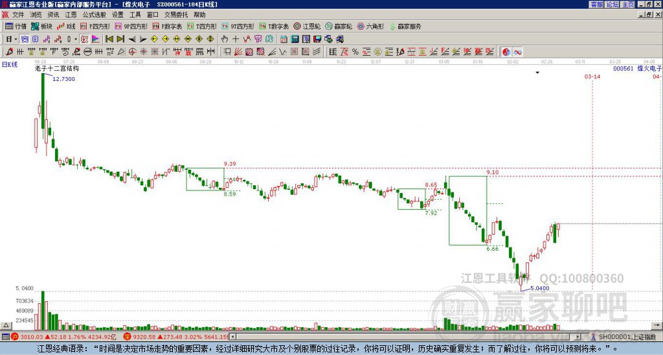Open the 文件 menu
The width and height of the screenshot is (663, 355).
click(x=18, y=15)
